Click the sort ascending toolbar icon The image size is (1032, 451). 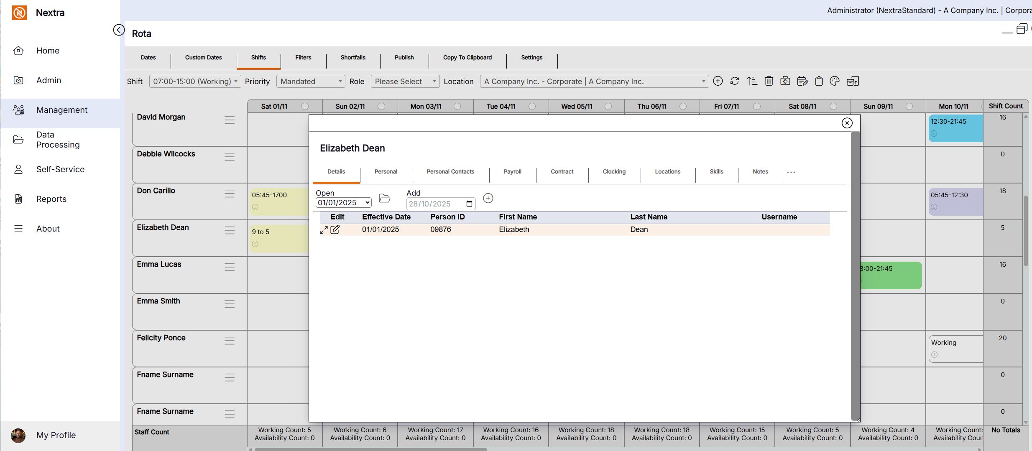752,81
